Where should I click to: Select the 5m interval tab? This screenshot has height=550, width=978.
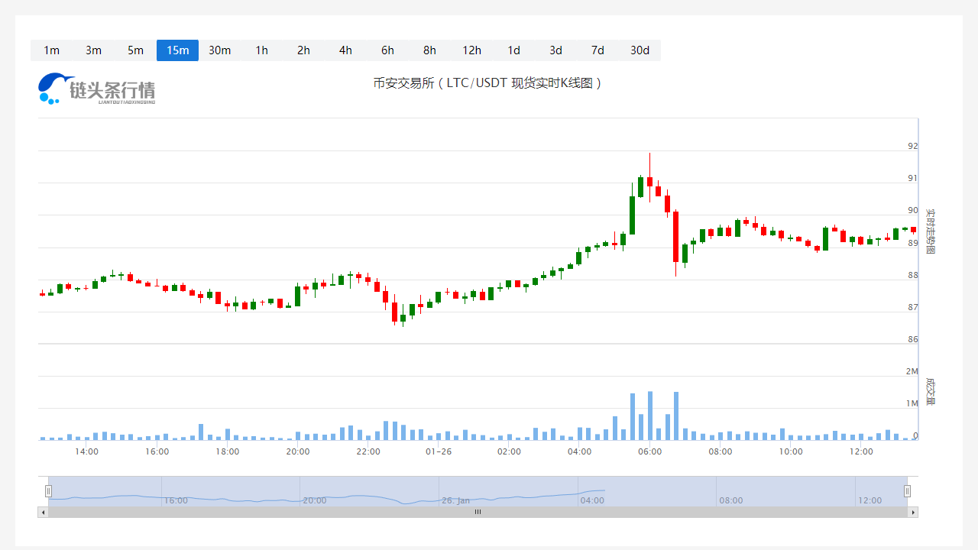pyautogui.click(x=135, y=50)
